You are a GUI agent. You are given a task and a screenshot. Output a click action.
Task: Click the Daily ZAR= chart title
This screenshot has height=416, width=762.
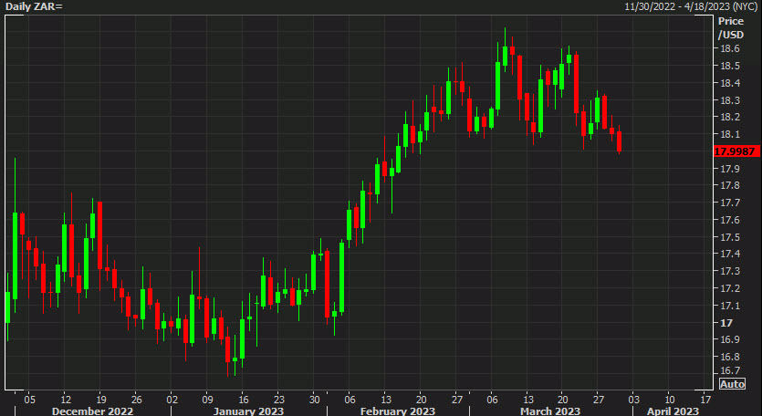click(34, 7)
